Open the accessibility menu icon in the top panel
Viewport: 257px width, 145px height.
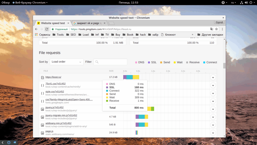[x=223, y=3]
